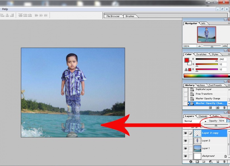Toggle link box for Background layer
This screenshot has height=166, width=230.
click(x=191, y=156)
